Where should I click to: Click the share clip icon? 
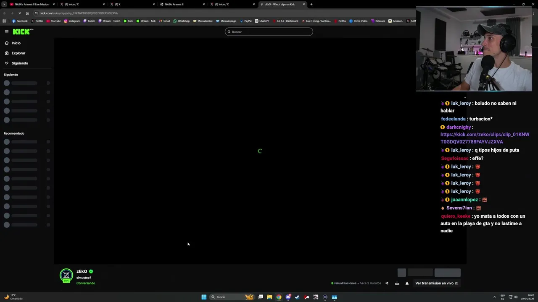pyautogui.click(x=387, y=283)
